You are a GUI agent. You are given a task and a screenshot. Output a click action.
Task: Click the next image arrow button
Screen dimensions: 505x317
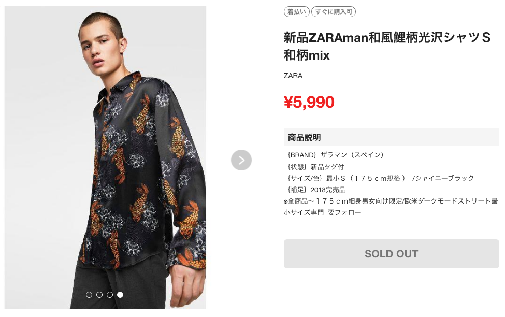pyautogui.click(x=241, y=160)
